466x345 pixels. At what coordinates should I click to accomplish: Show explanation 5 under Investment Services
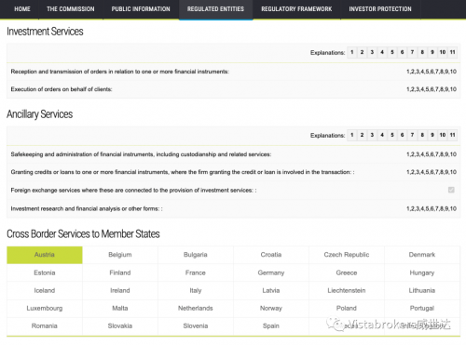point(392,52)
